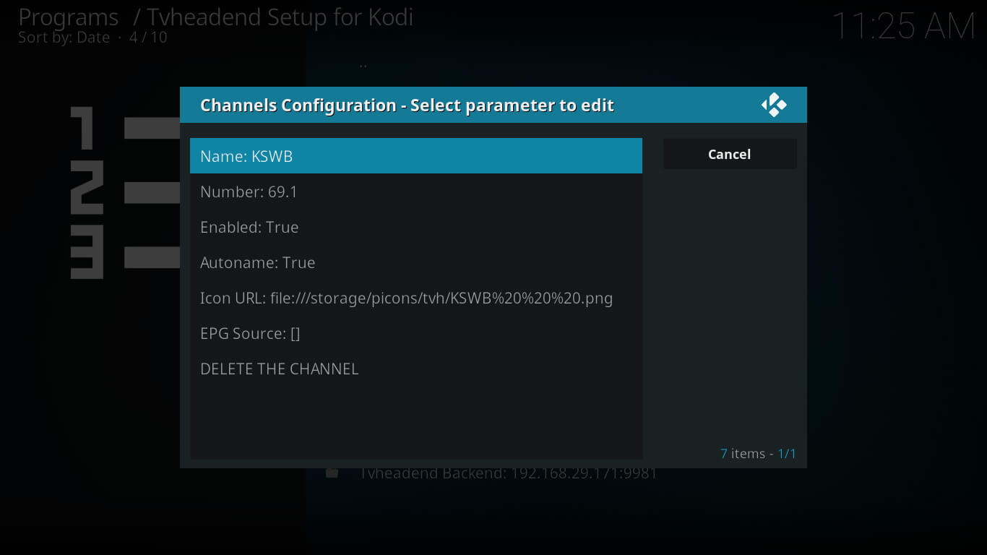
Task: Choose DELETE THE CHANNEL
Action: 415,369
